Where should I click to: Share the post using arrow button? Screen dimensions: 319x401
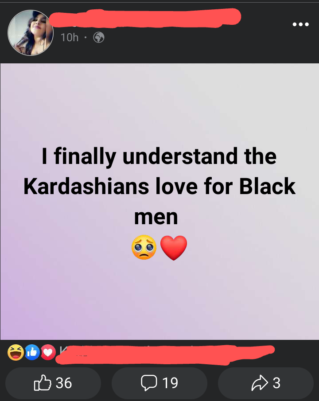tap(266, 383)
